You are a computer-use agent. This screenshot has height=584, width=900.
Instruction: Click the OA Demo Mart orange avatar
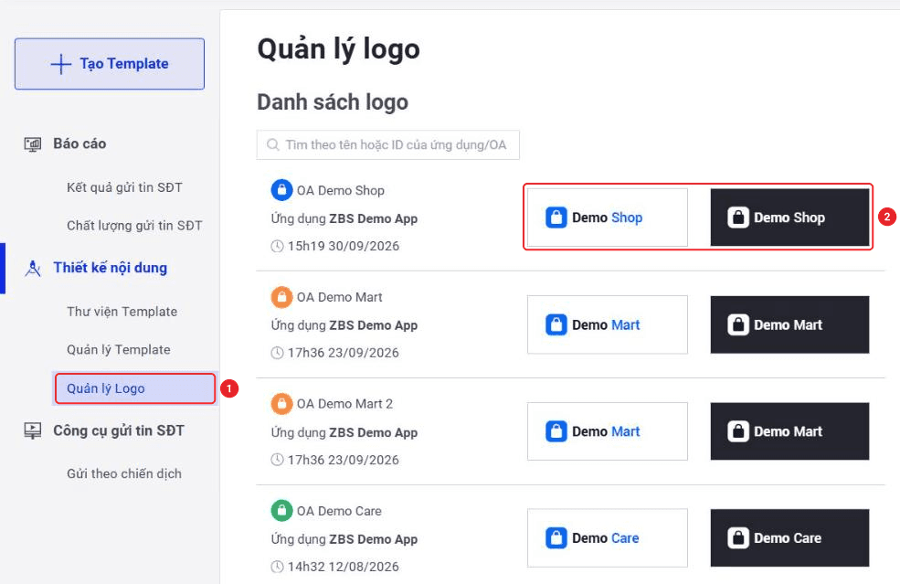(x=281, y=297)
